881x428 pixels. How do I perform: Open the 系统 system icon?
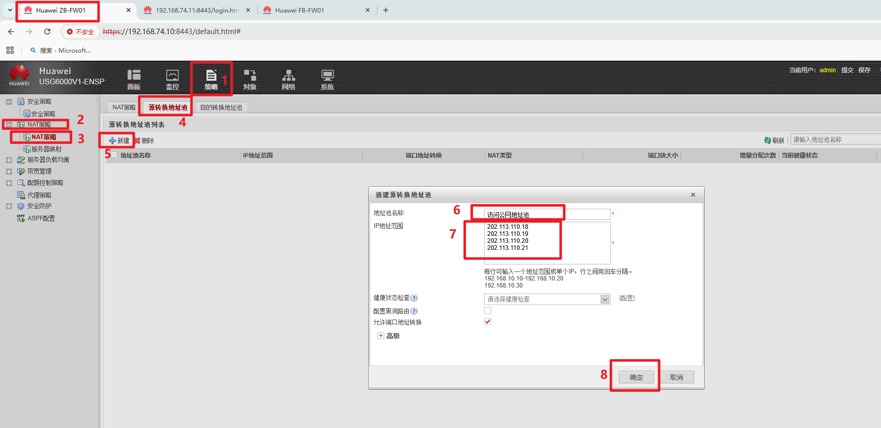[x=327, y=76]
